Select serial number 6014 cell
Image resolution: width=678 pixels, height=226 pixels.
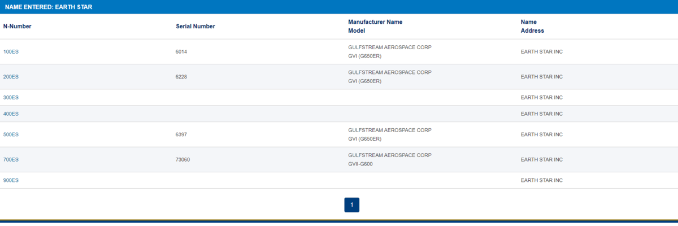[x=181, y=52]
